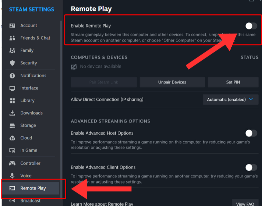Open the Storage settings section
The image size is (262, 206).
coord(28,126)
